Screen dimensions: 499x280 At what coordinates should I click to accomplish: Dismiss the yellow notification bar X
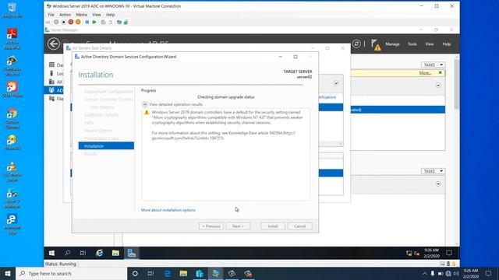coord(440,72)
